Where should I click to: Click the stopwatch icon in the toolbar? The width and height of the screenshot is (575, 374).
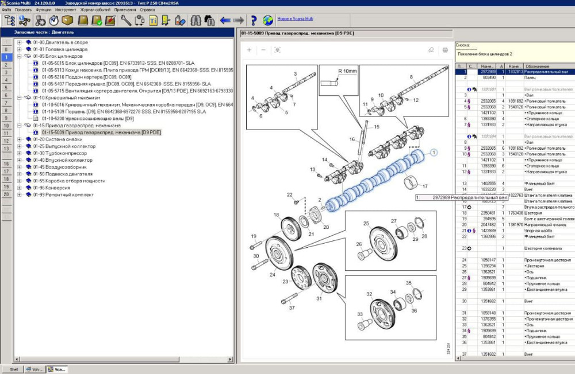(53, 21)
